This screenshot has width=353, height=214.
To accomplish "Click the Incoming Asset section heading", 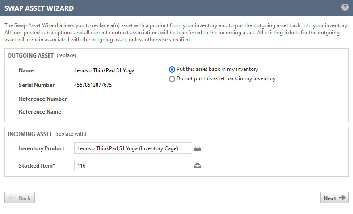I will (30, 134).
